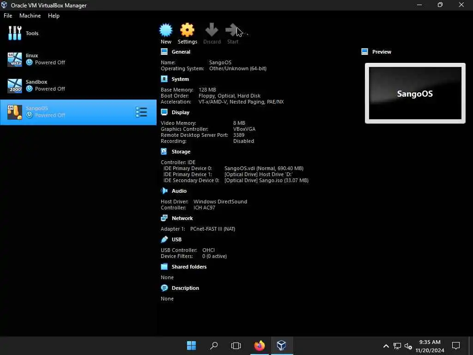473x355 pixels.
Task: Click the New machine toolbar icon
Action: pyautogui.click(x=166, y=30)
